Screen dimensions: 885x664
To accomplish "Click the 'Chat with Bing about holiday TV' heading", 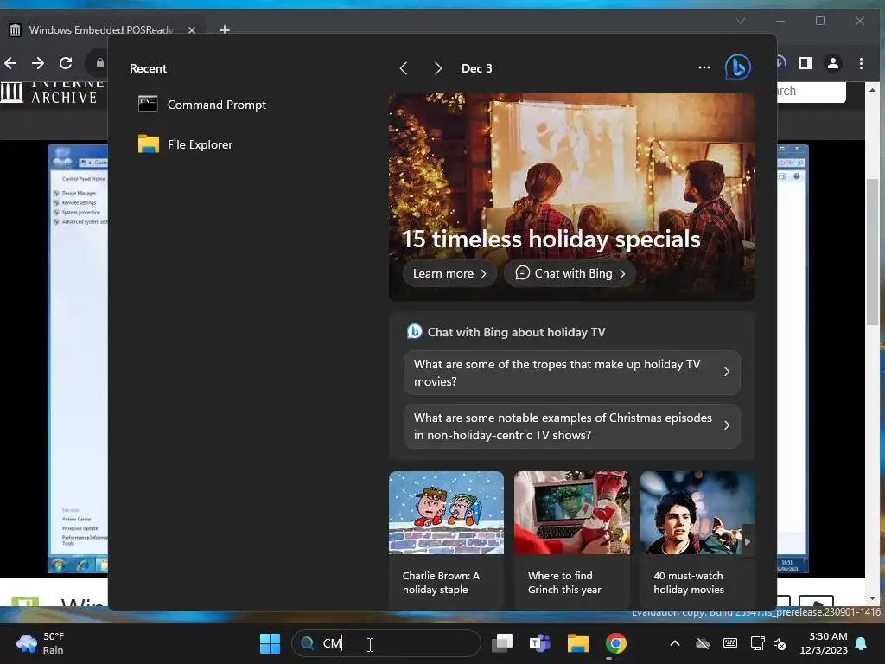I will [x=516, y=332].
